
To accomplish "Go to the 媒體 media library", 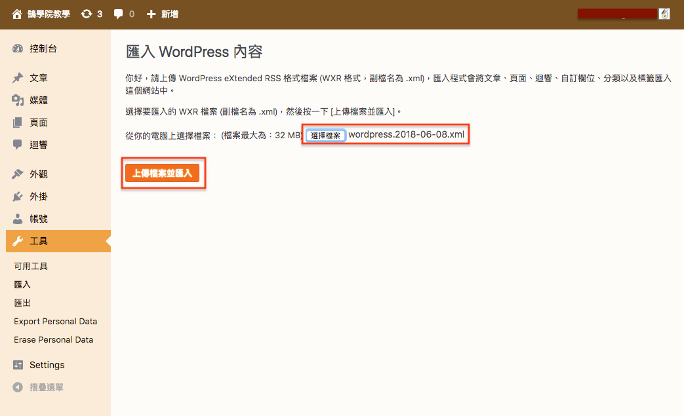I will (x=38, y=100).
